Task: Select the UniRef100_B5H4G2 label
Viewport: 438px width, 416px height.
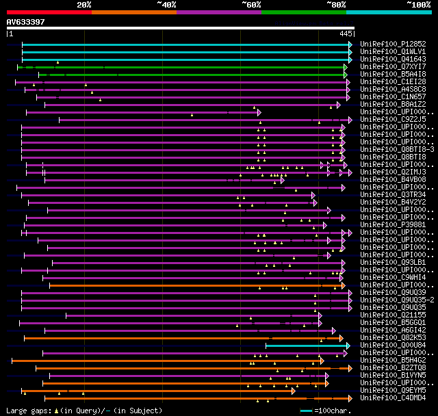Action: pos(393,361)
